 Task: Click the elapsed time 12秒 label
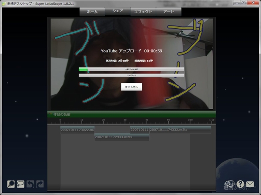coord(144,61)
